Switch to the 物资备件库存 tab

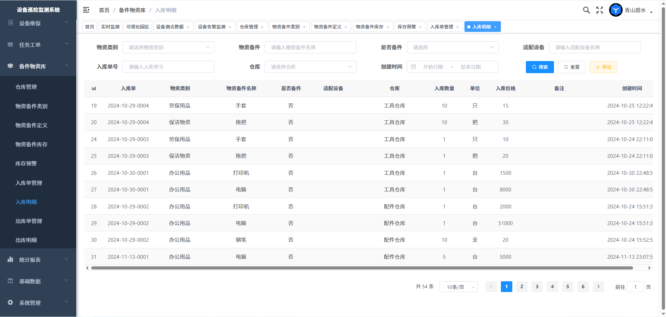click(x=369, y=27)
